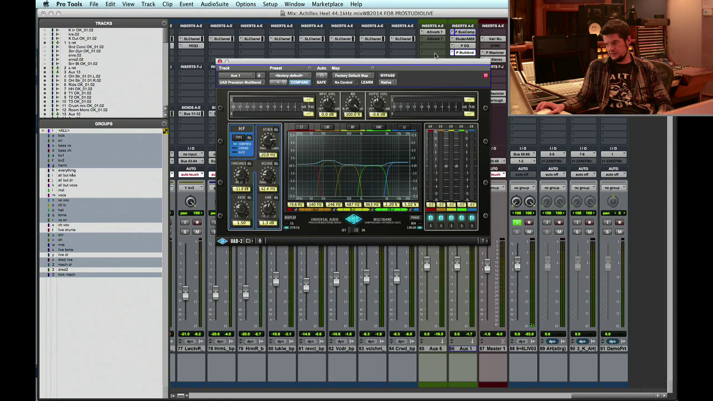This screenshot has width=713, height=401.
Task: Click the Ratio knob
Action: click(241, 209)
